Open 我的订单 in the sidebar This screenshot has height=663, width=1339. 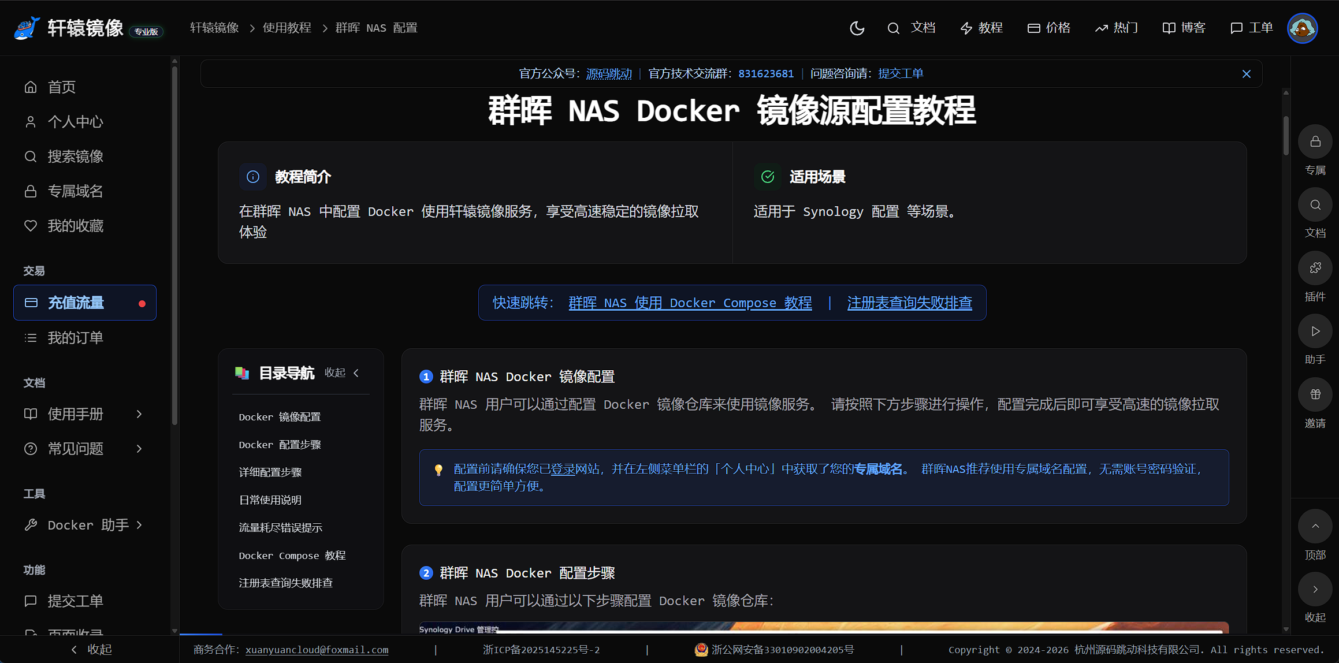[x=85, y=338]
